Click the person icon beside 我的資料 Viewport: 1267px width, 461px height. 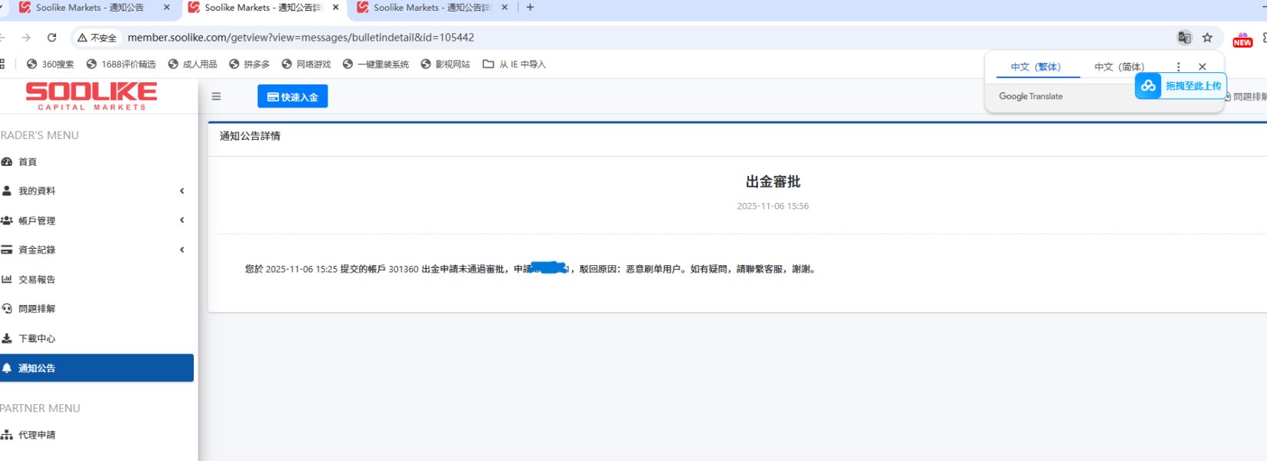7,191
